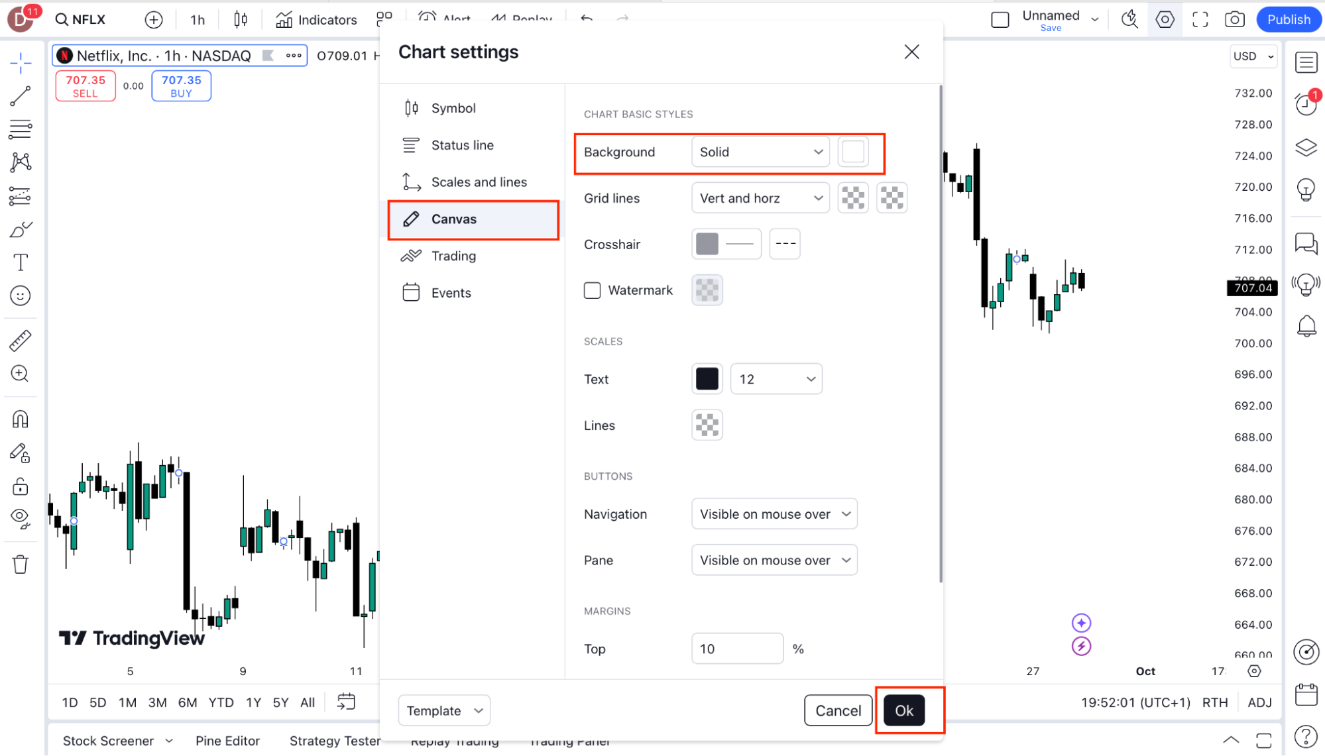Enter fullscreen mode
This screenshot has width=1325, height=756.
click(x=1200, y=20)
